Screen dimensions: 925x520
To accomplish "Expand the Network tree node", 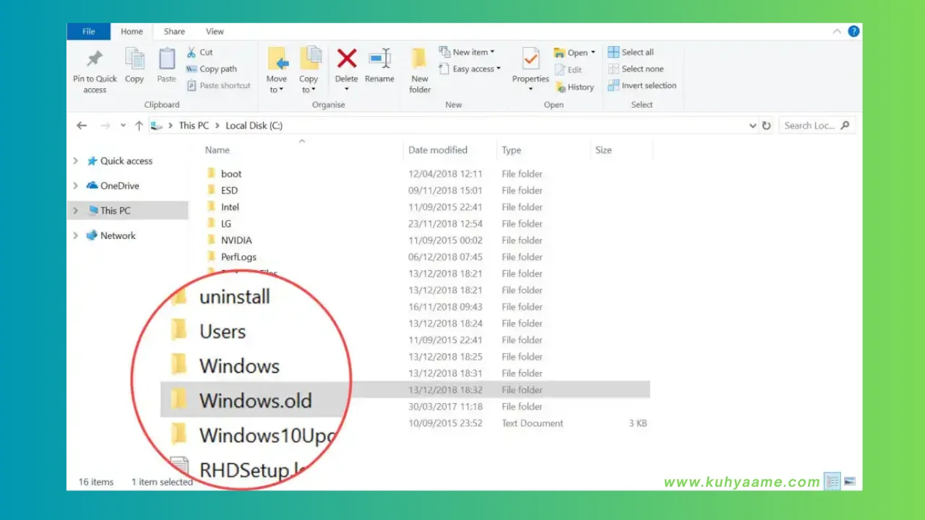I will (x=75, y=235).
